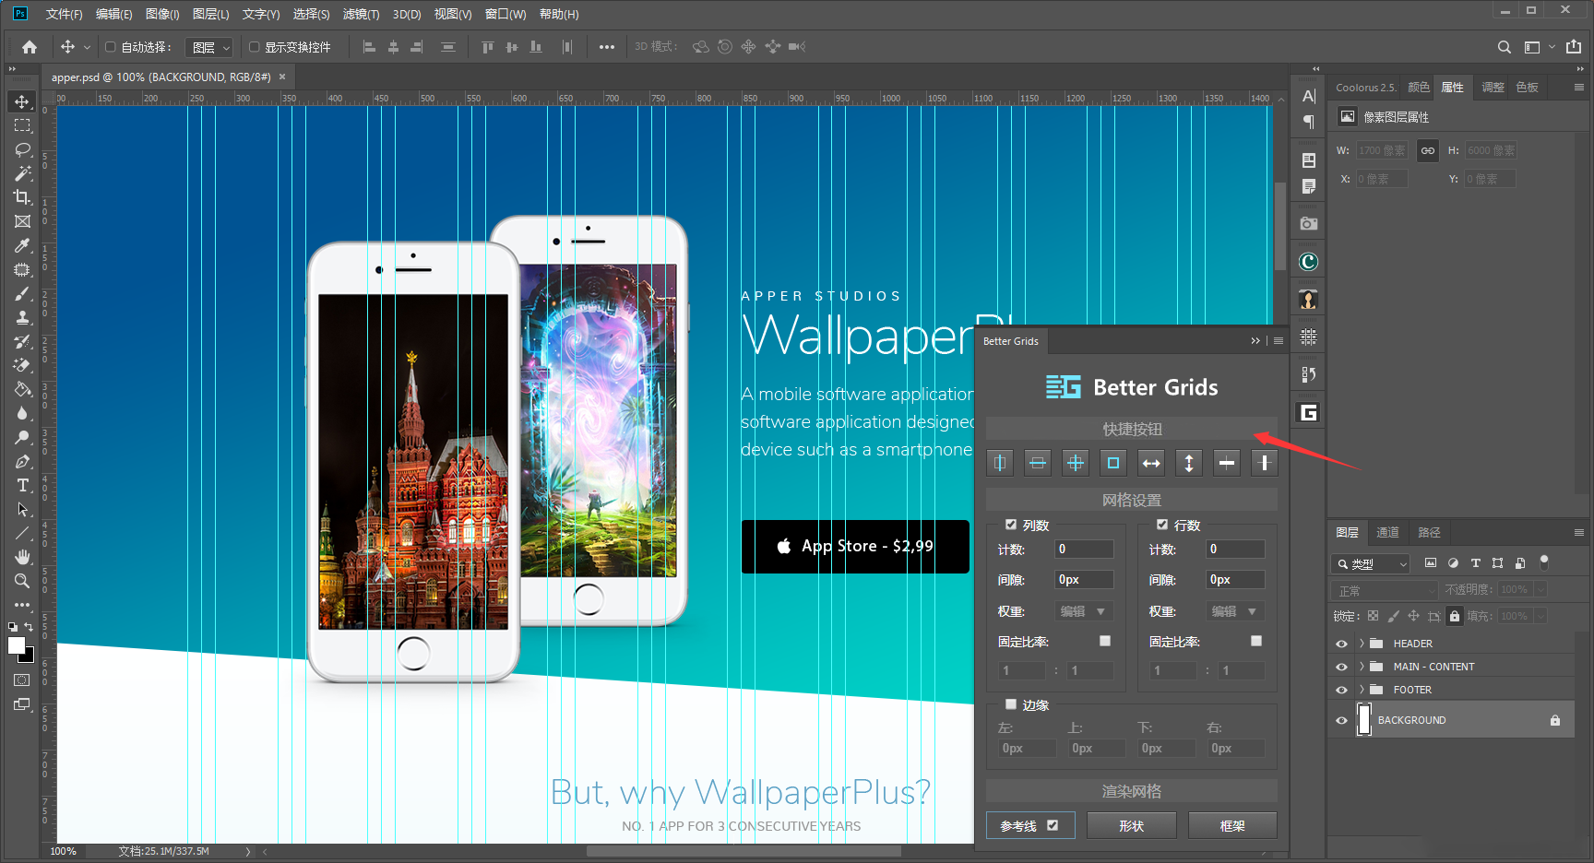Screen dimensions: 1594x863
Task: Open Better Grids panel icon in dock
Action: coord(1308,412)
